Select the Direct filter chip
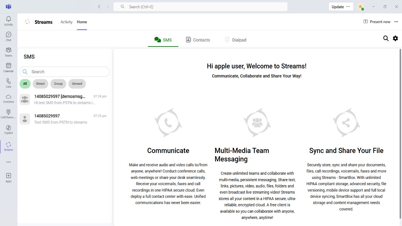Screen dimensions: 402x226 tap(40, 84)
